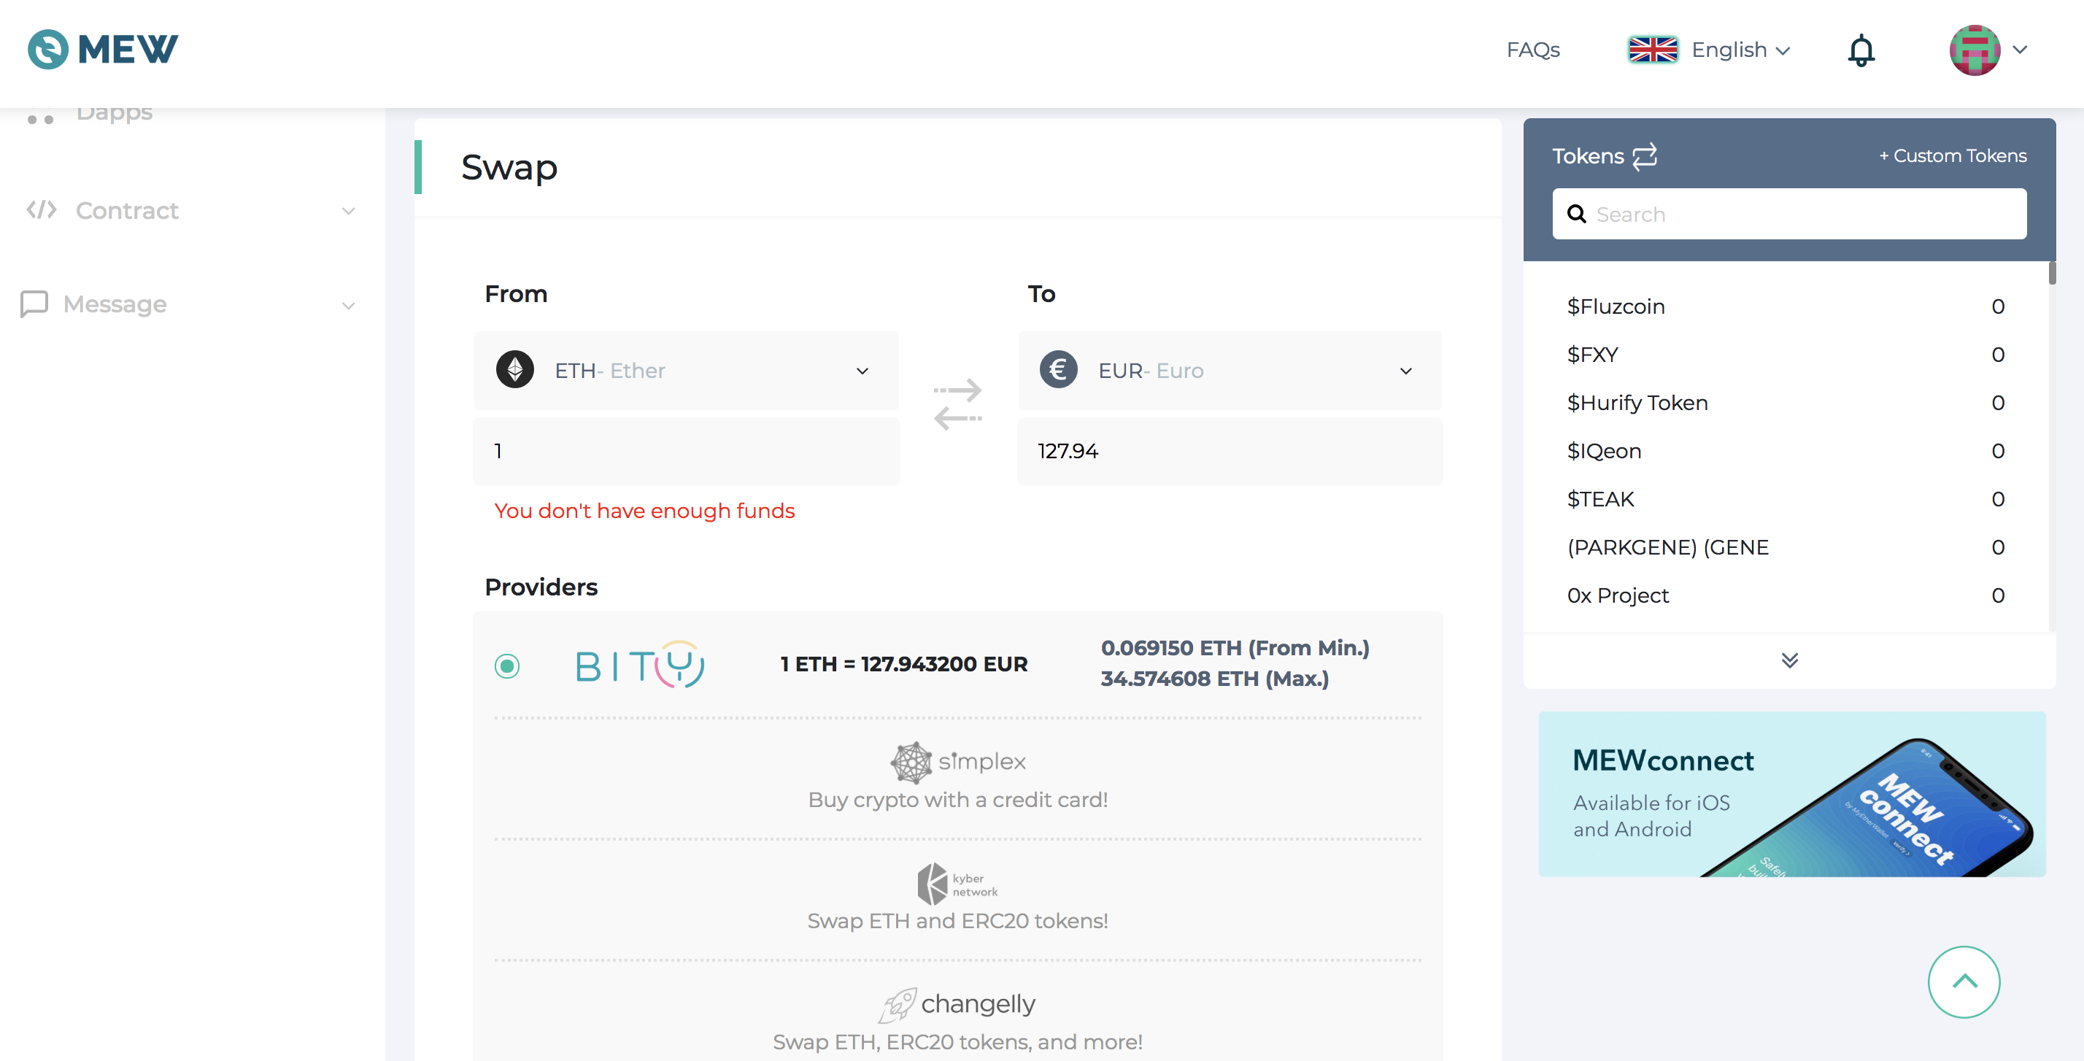Click the Message chat bubble icon
2084x1061 pixels.
[35, 304]
